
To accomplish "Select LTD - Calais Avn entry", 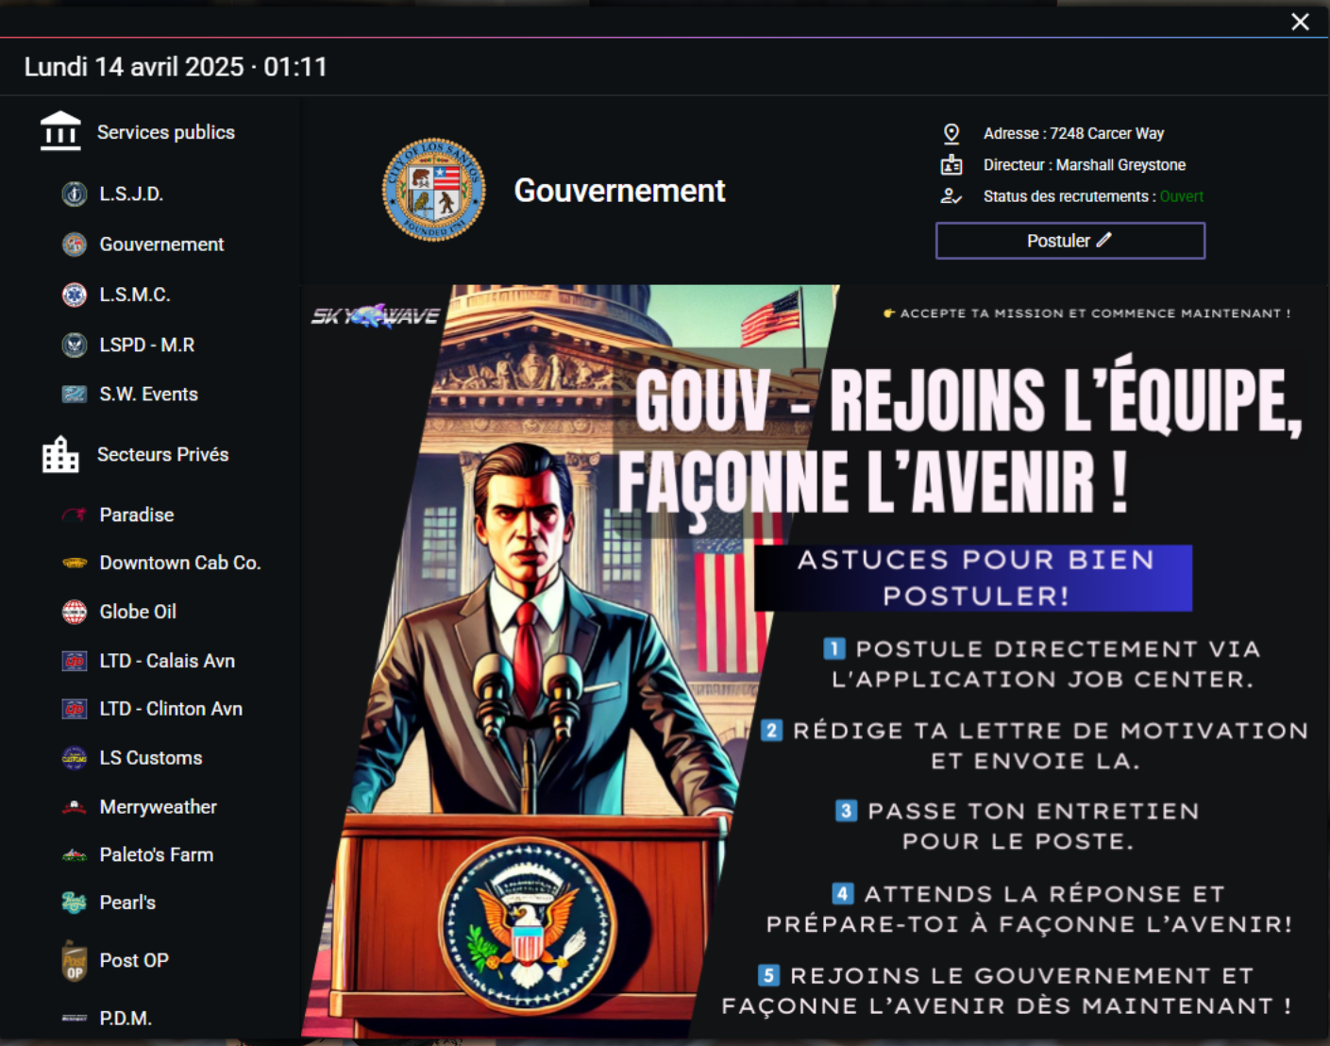I will tap(167, 661).
